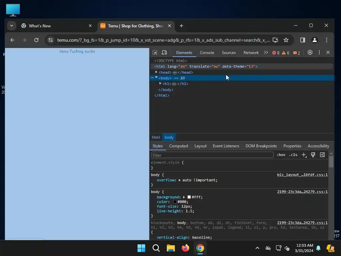The height and width of the screenshot is (256, 341).
Task: Open the Accessibility tab
Action: pyautogui.click(x=318, y=146)
